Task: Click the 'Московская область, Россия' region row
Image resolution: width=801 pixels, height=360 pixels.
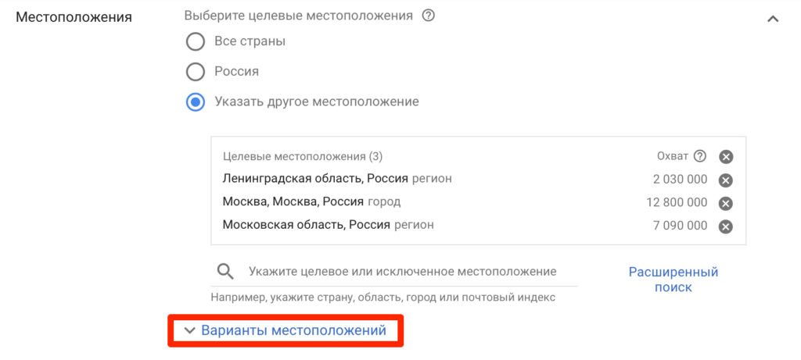Action: coord(328,226)
